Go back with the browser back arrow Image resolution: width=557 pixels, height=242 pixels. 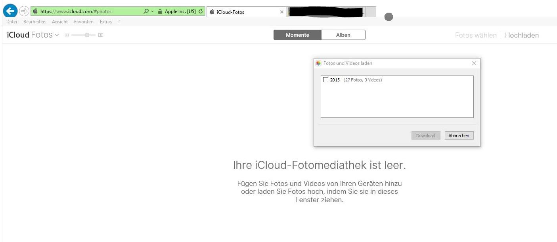click(10, 11)
